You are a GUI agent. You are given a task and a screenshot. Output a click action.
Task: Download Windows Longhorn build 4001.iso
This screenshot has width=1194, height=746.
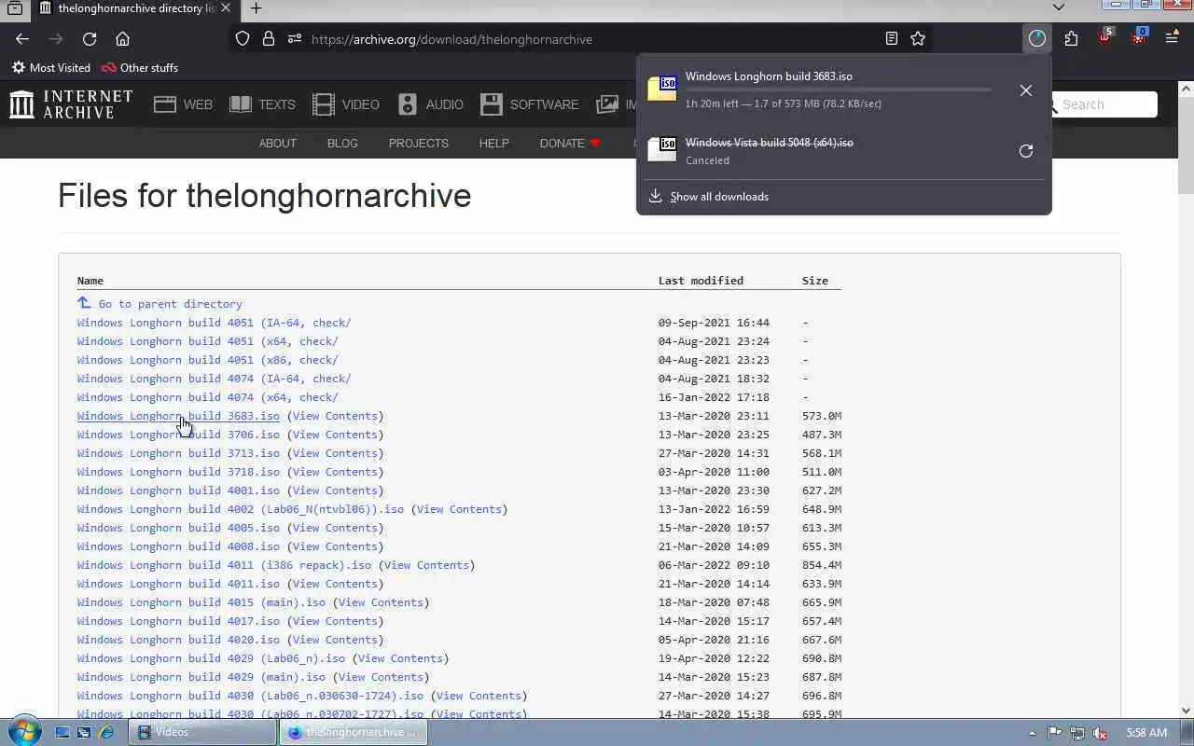(178, 490)
